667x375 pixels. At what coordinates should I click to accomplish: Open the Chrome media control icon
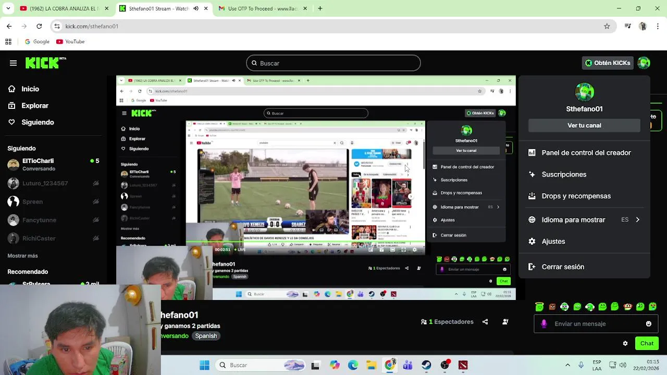click(628, 26)
